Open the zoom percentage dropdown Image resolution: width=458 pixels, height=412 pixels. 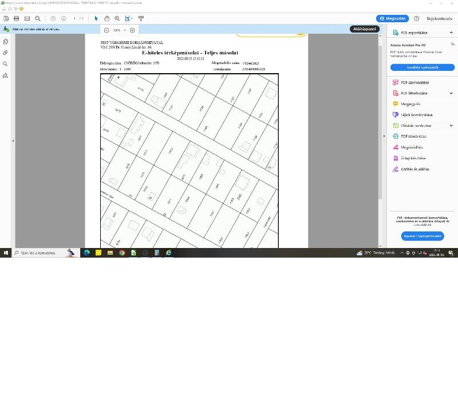(x=125, y=30)
